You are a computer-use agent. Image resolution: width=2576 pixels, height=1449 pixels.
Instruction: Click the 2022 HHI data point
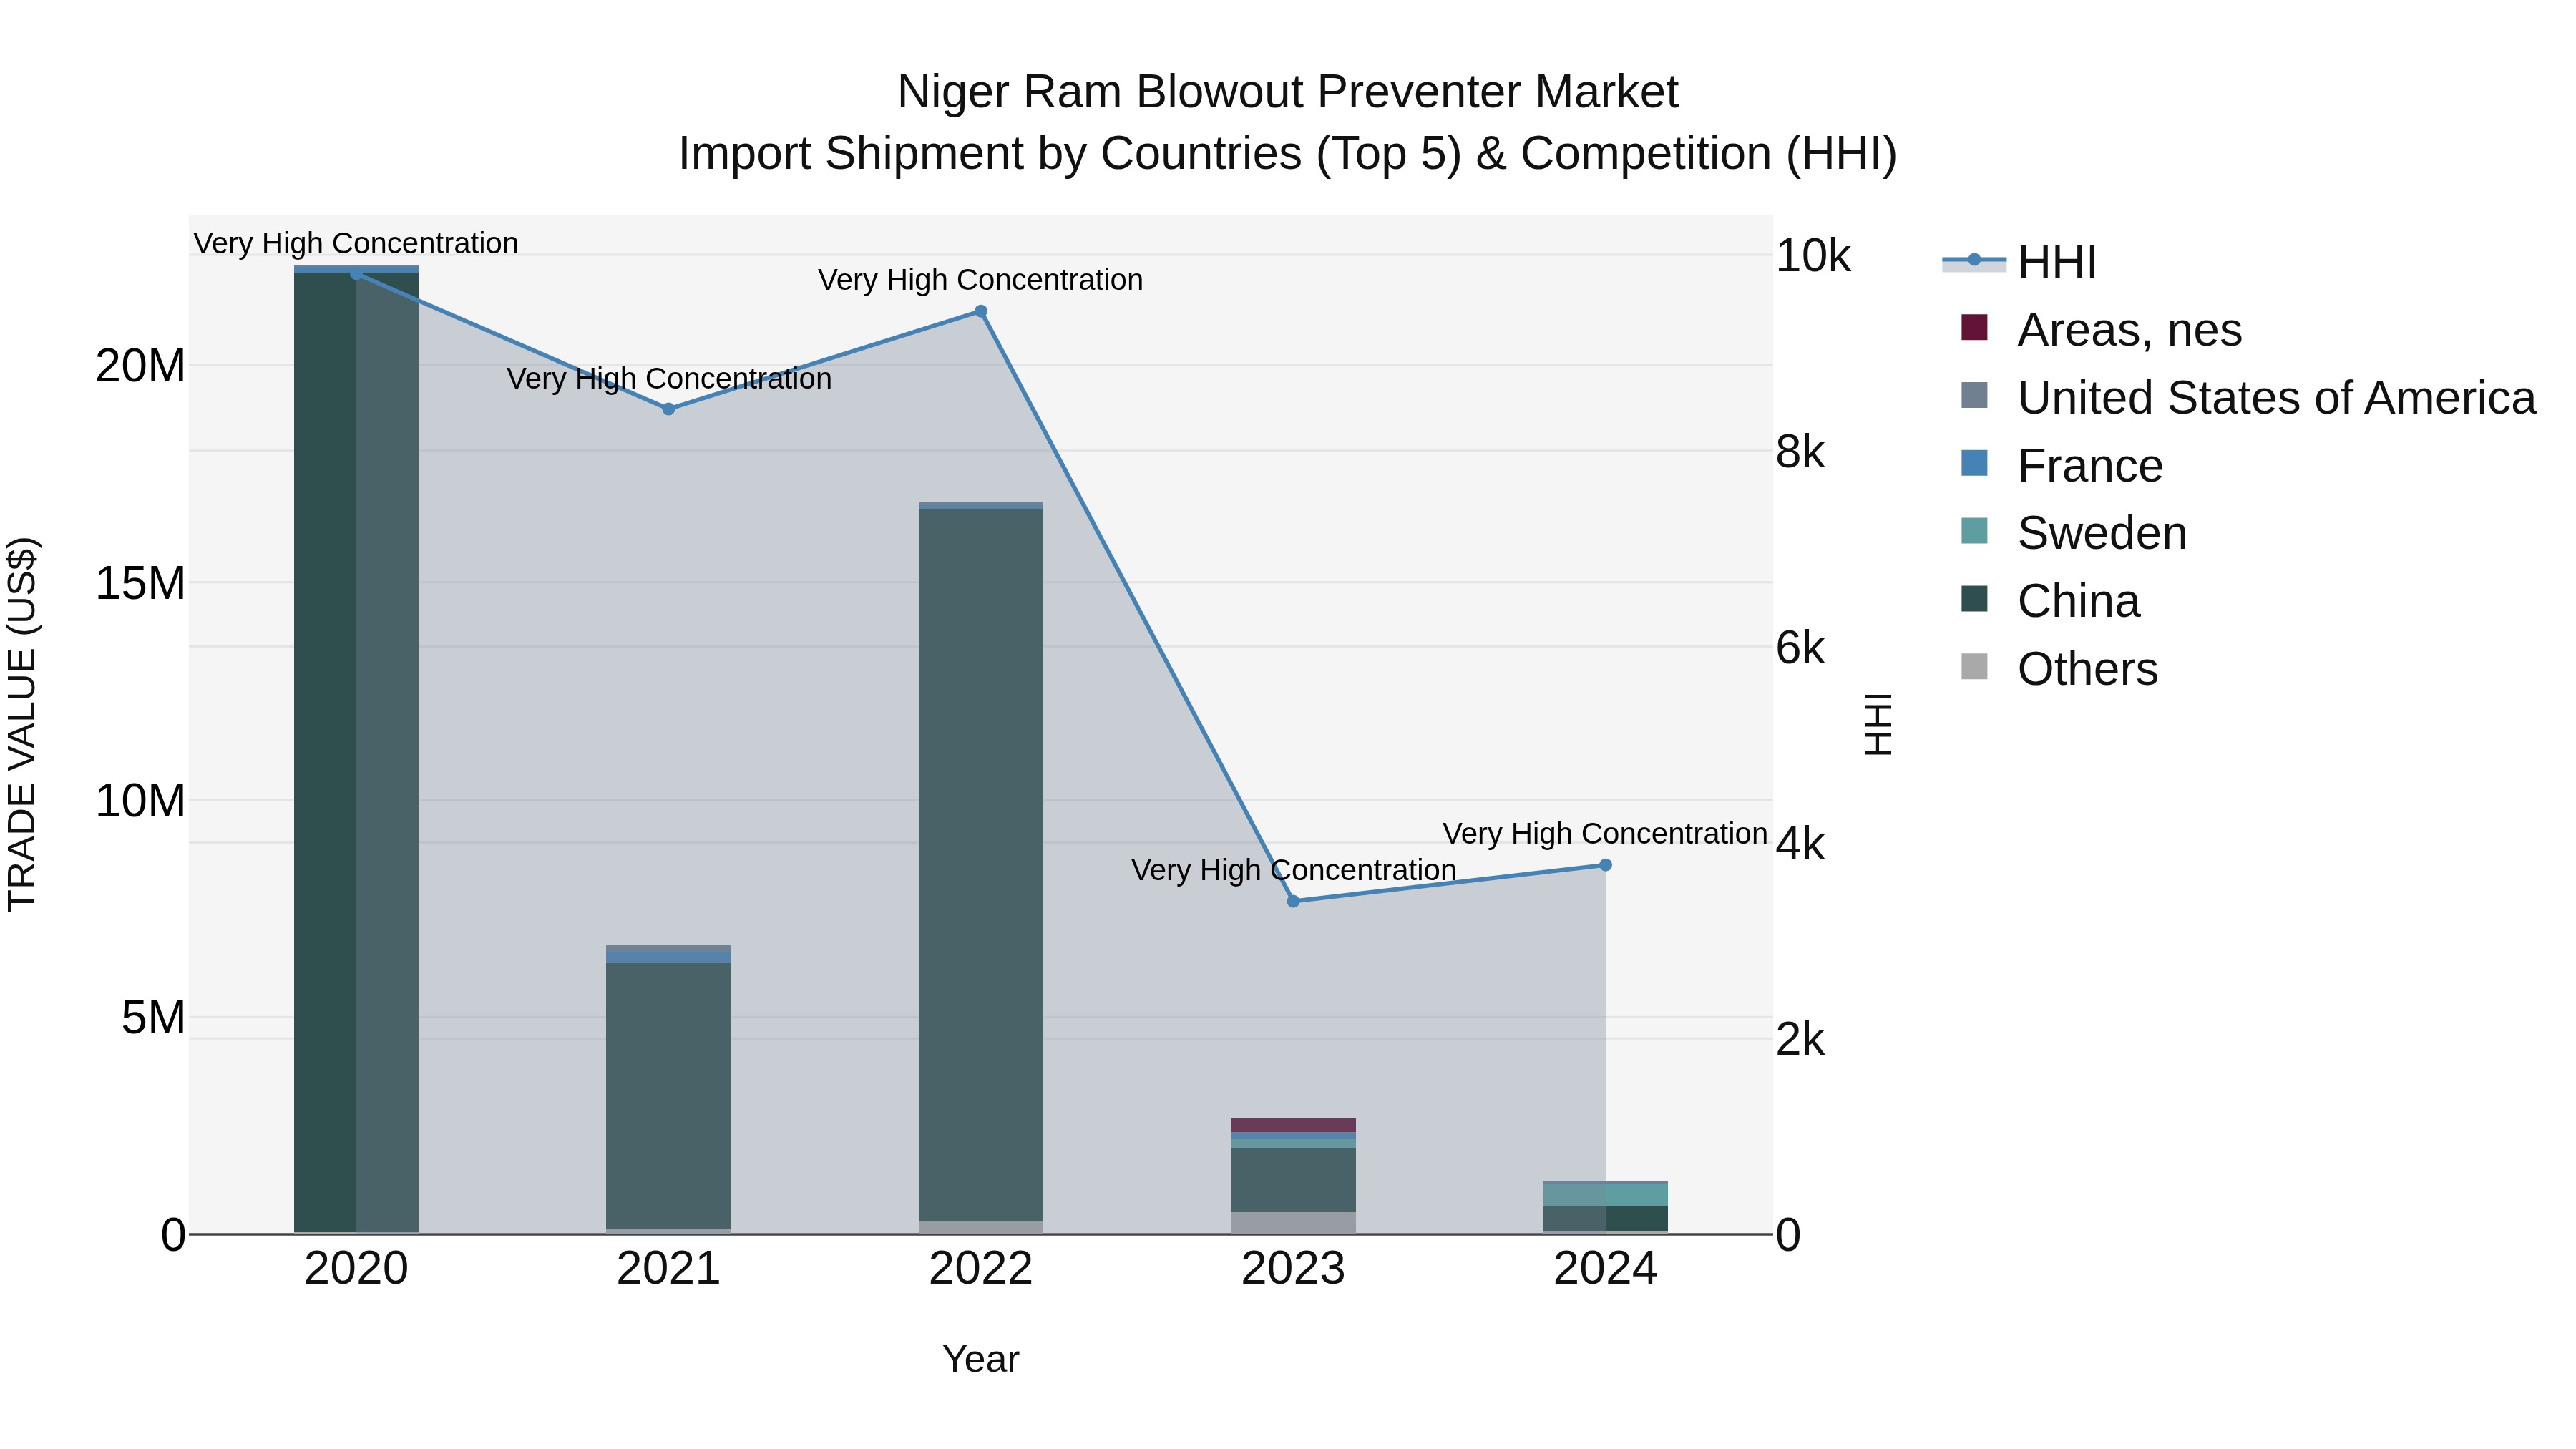point(981,312)
